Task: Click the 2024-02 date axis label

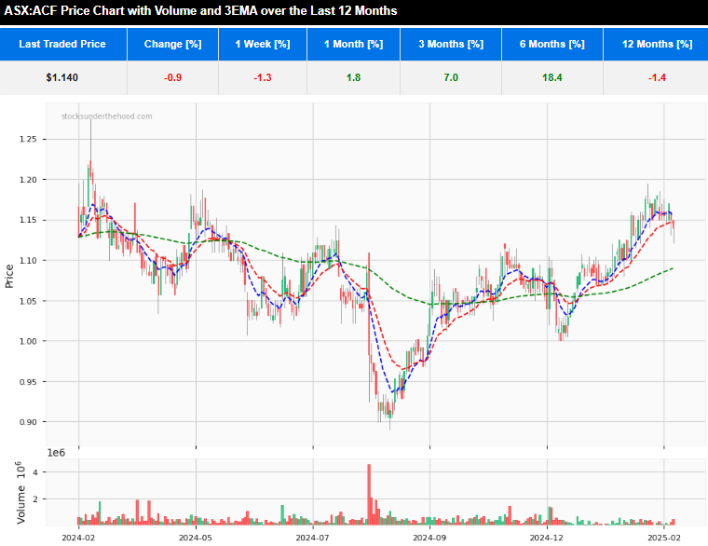Action: [78, 538]
